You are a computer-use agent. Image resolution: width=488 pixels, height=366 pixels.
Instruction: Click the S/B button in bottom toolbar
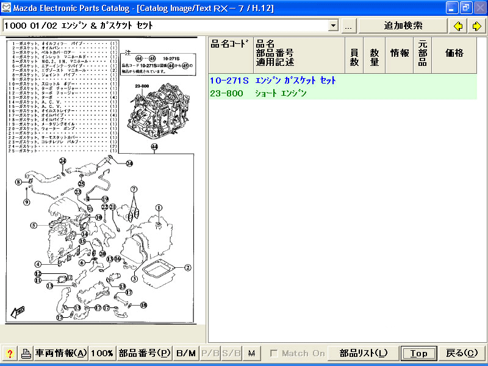[x=232, y=353]
